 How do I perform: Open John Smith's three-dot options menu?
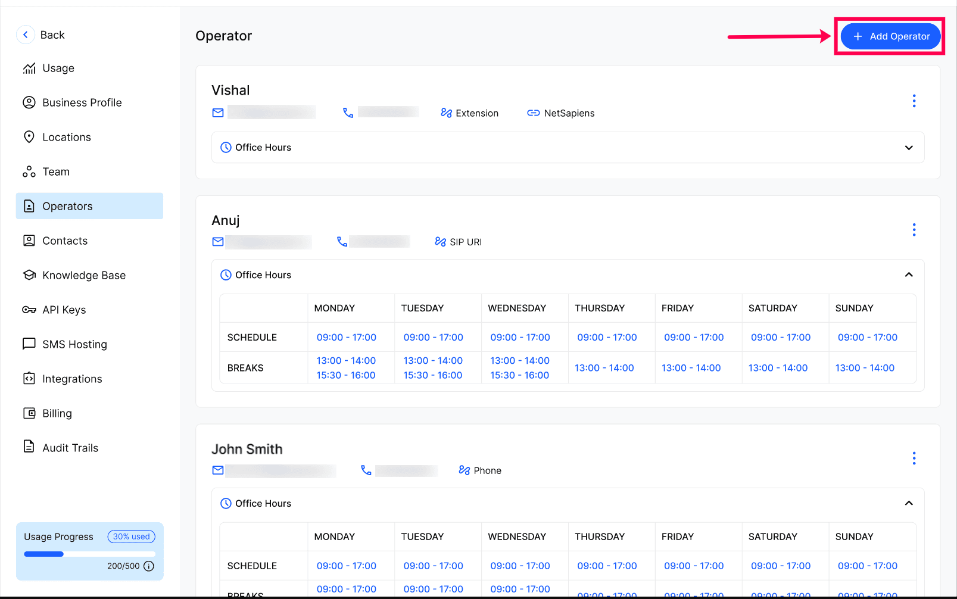[914, 458]
